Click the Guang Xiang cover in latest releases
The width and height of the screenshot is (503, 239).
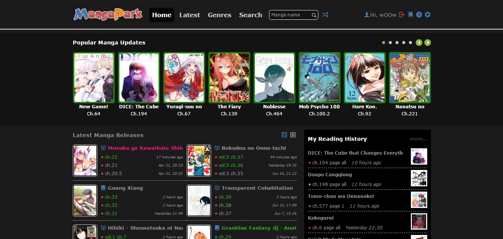(x=85, y=201)
